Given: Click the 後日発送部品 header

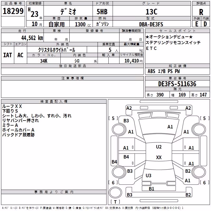Looking at the screenshot, I should click(72, 66).
